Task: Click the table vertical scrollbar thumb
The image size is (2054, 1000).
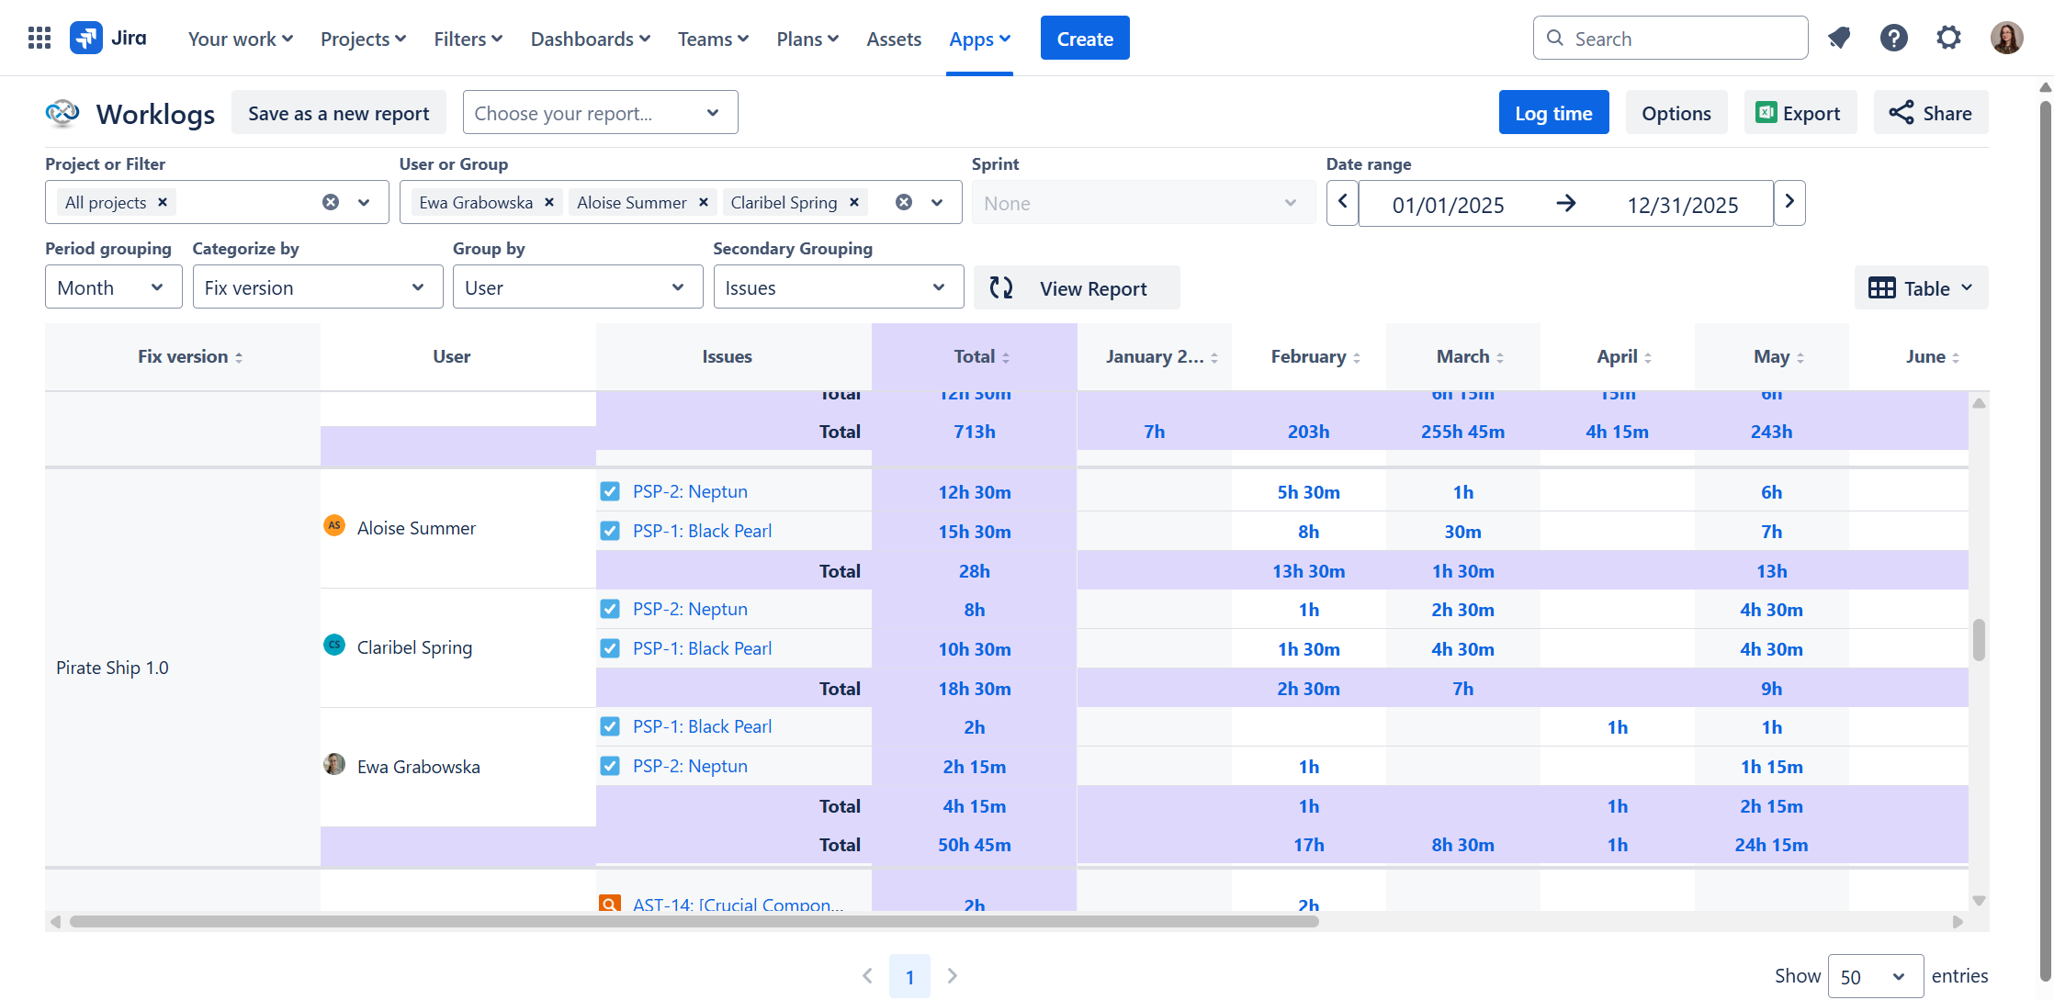Action: 1979,640
